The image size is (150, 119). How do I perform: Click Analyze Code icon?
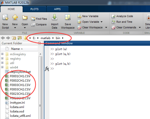[113, 16]
